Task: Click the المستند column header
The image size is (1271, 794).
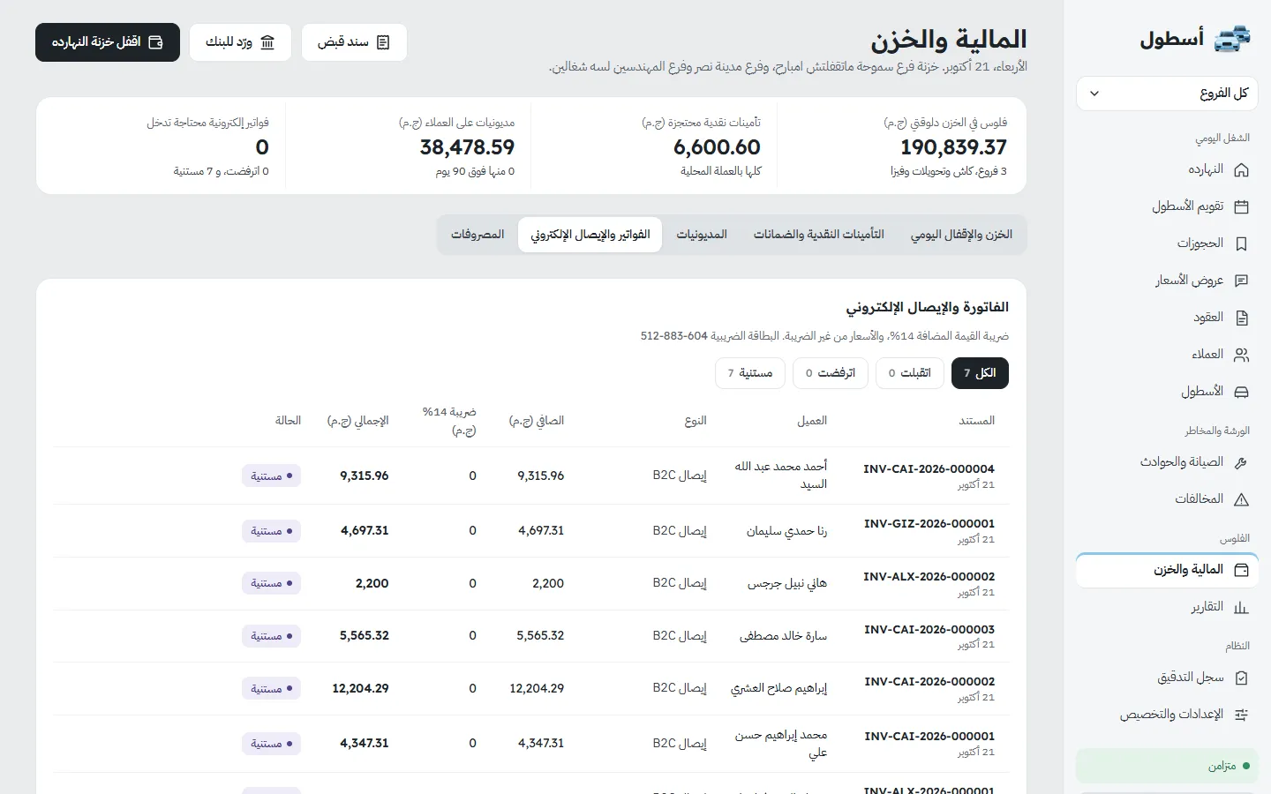Action: [977, 421]
